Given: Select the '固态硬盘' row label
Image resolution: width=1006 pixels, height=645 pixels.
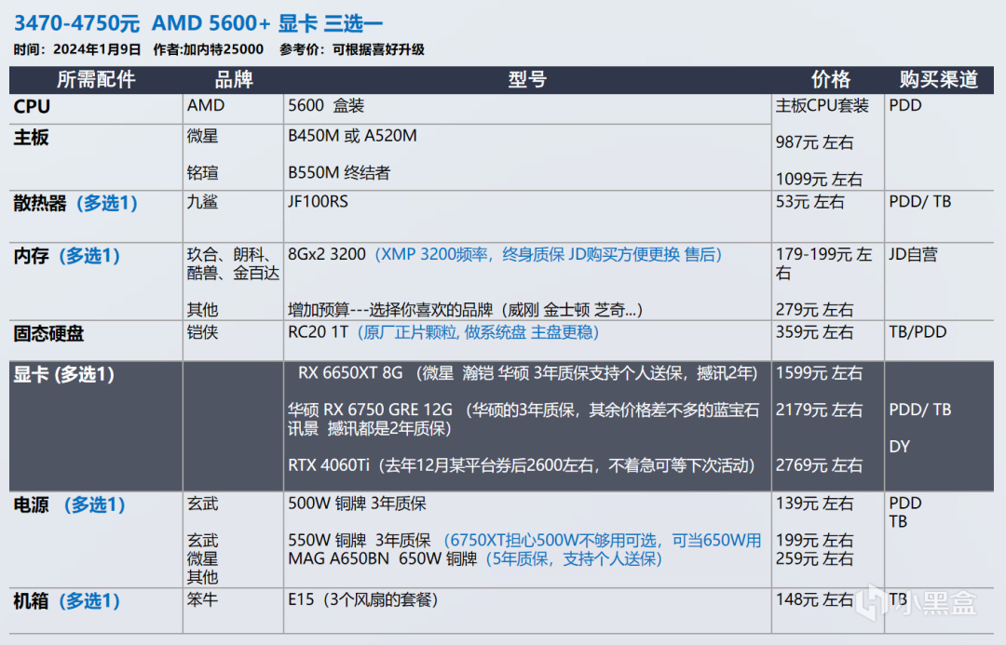Looking at the screenshot, I should pos(48,333).
